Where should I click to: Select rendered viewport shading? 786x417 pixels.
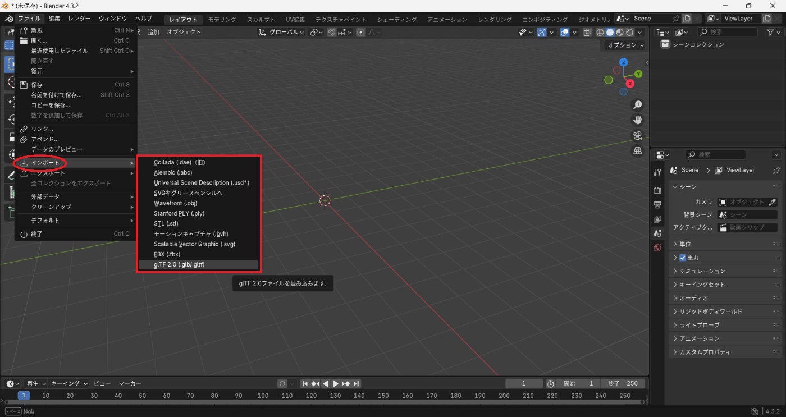click(x=630, y=33)
